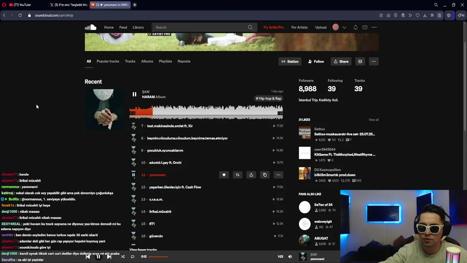
Task: Take a snapshot with camera icon
Action: pyautogui.click(x=388, y=15)
